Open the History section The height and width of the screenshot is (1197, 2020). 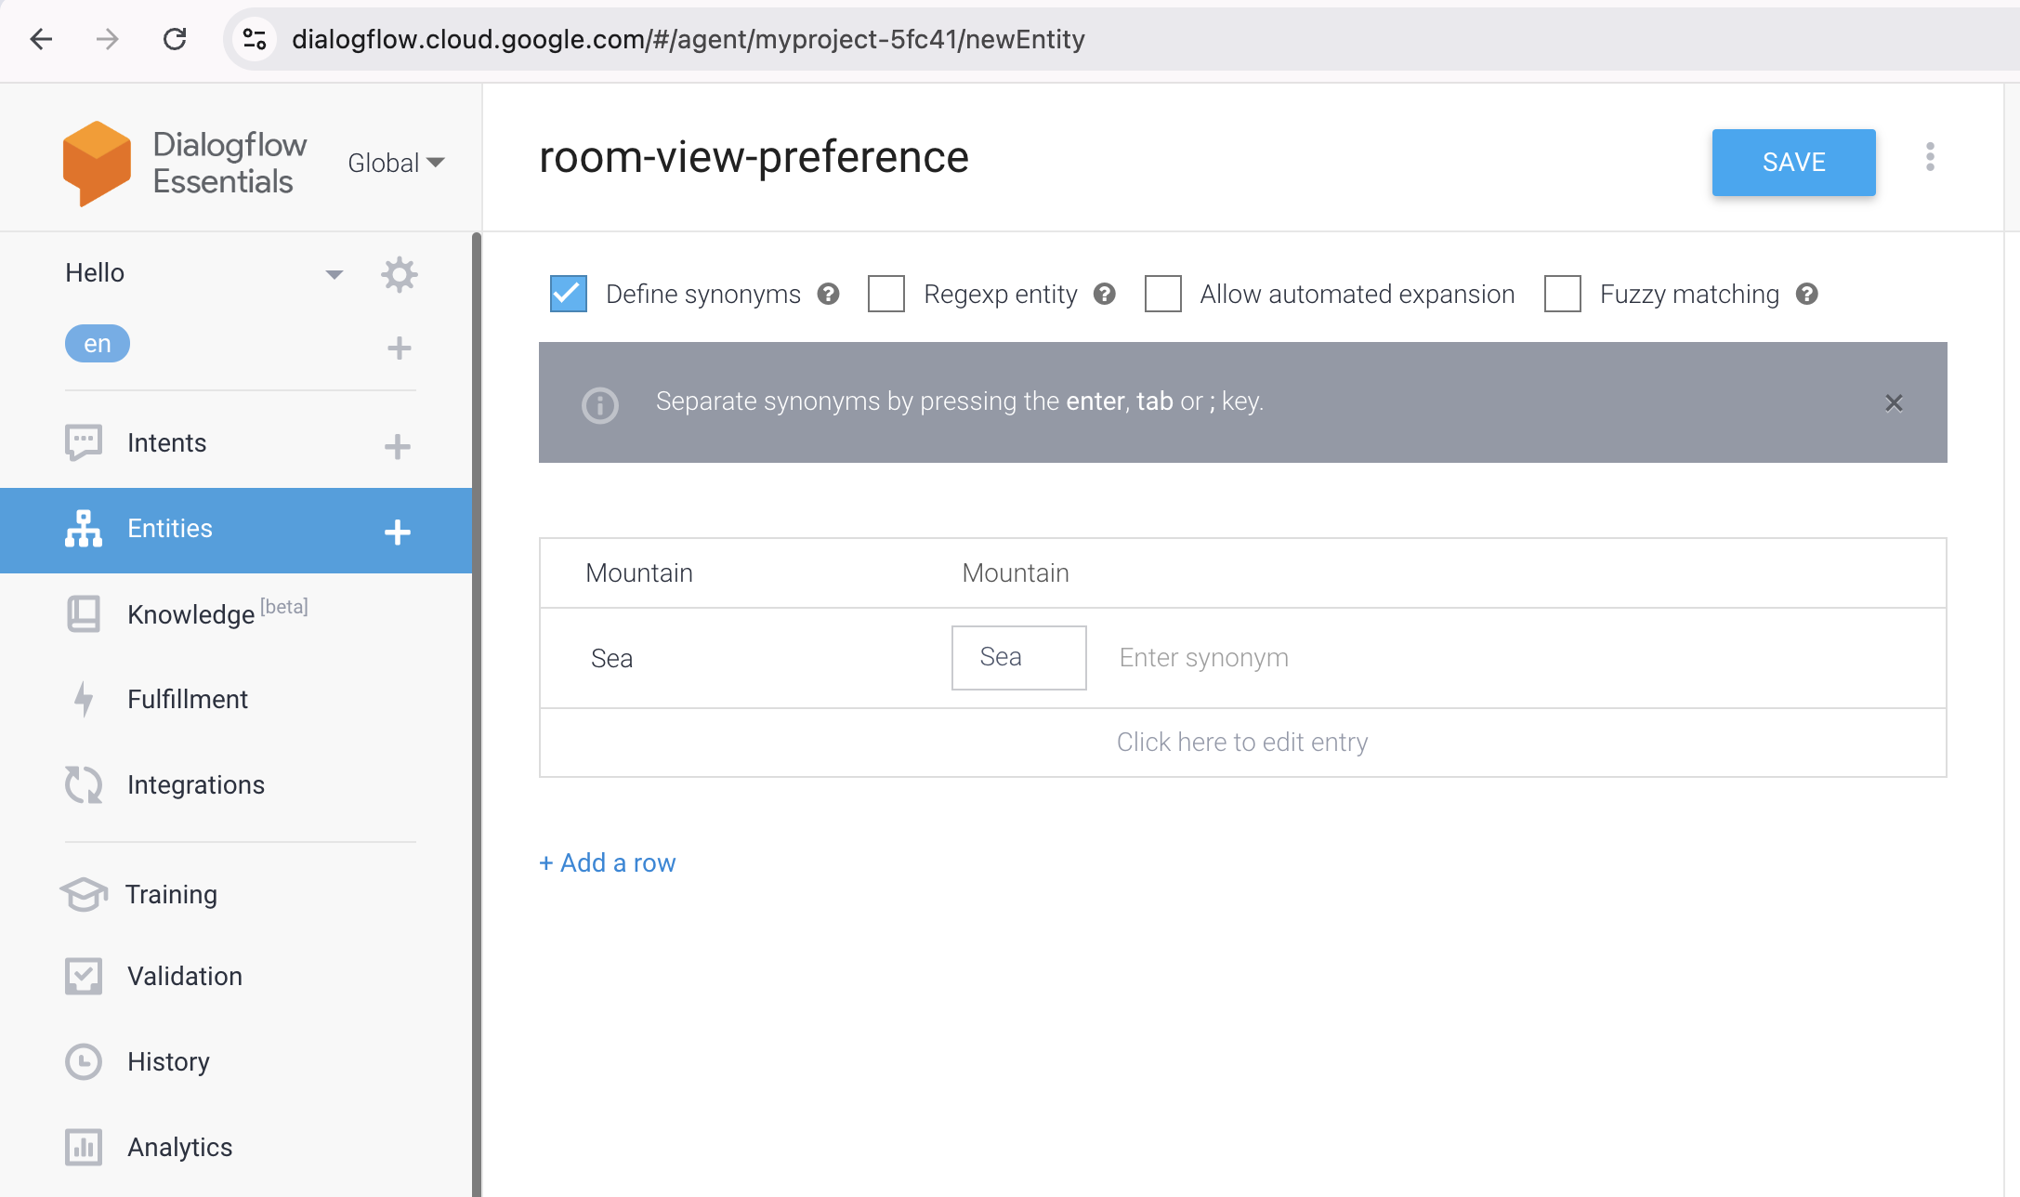tap(169, 1061)
